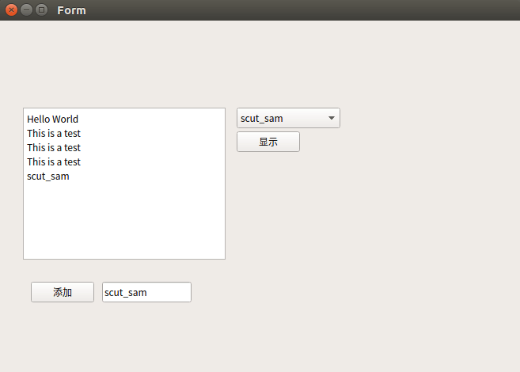The height and width of the screenshot is (372, 520).
Task: Select the Hello World list item
Action: click(52, 120)
